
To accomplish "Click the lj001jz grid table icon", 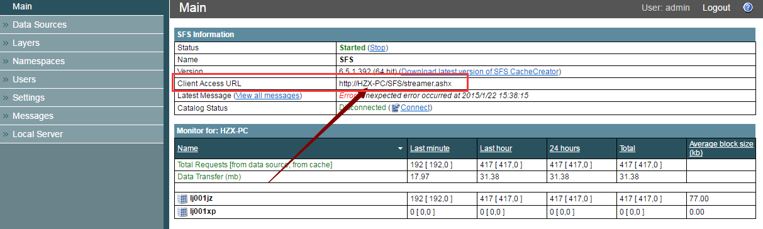I will coord(182,199).
